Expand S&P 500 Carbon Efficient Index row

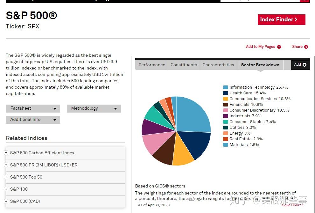pyautogui.click(x=6, y=153)
